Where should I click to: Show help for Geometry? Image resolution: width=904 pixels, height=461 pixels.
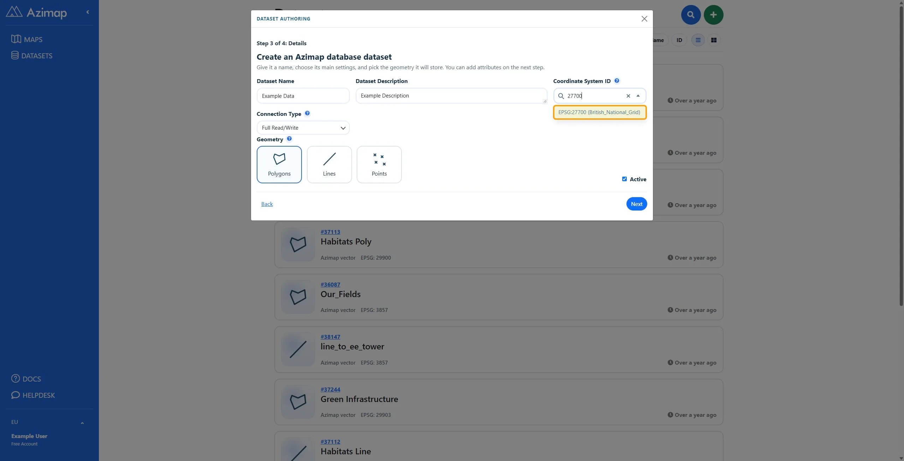289,139
